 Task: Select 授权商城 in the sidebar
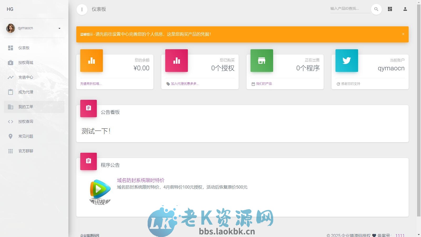25,62
